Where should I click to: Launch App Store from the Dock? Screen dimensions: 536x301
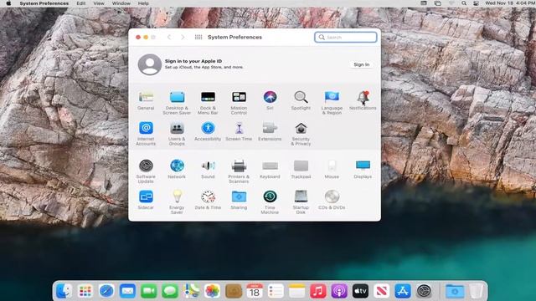403,291
